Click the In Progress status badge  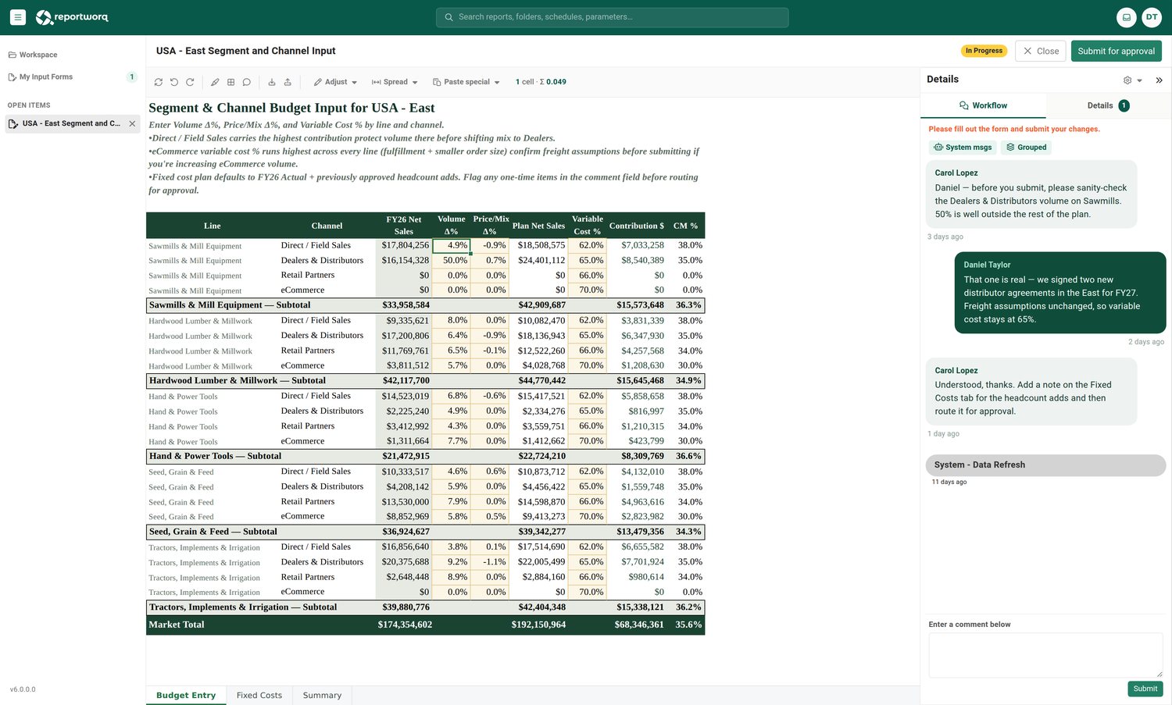[984, 51]
